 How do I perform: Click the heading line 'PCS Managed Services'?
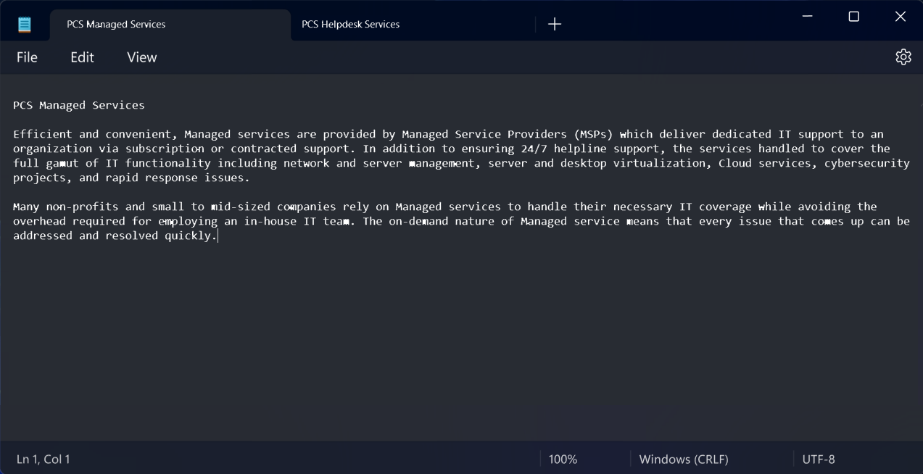[79, 105]
